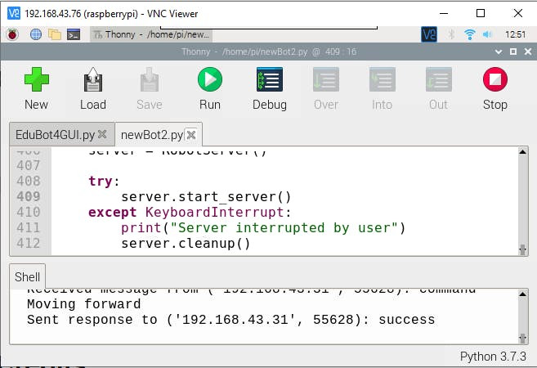Click the Thonny title bar dropdown arrow to iconify
The width and height of the screenshot is (537, 368).
click(499, 52)
